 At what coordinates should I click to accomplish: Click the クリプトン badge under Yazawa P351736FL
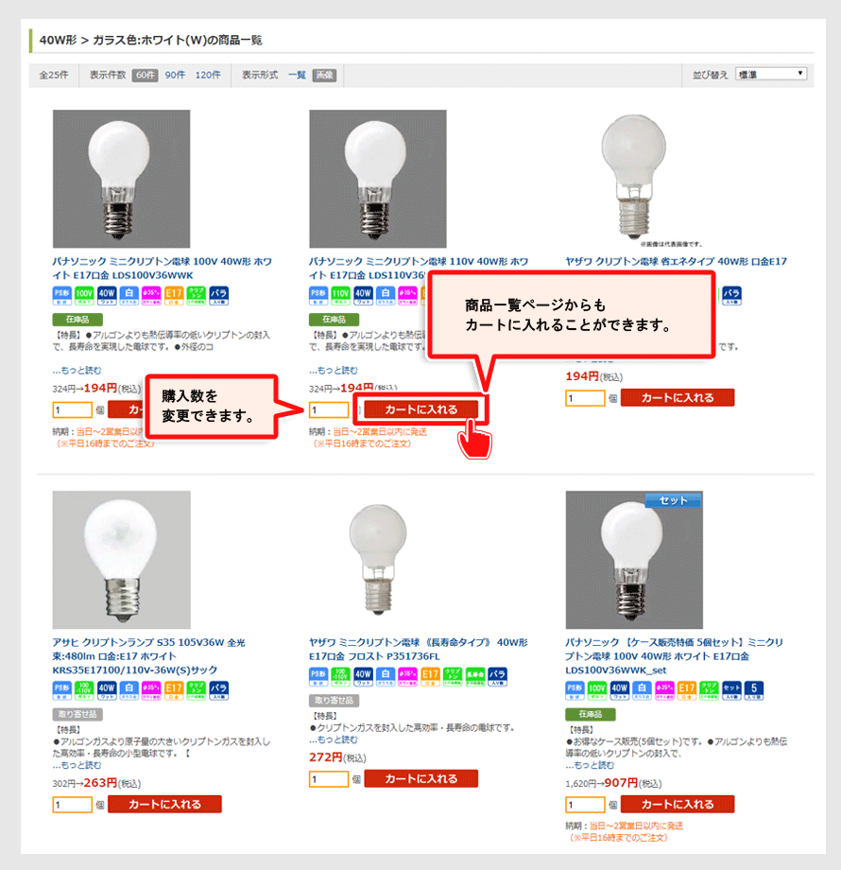pos(453,676)
